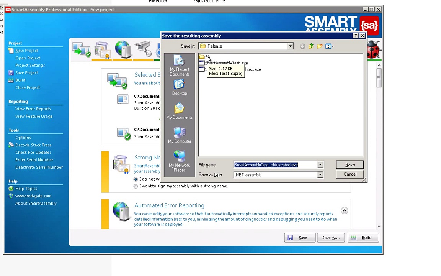Image resolution: width=441 pixels, height=276 pixels.
Task: Click the dialog help question mark
Action: 356,36
